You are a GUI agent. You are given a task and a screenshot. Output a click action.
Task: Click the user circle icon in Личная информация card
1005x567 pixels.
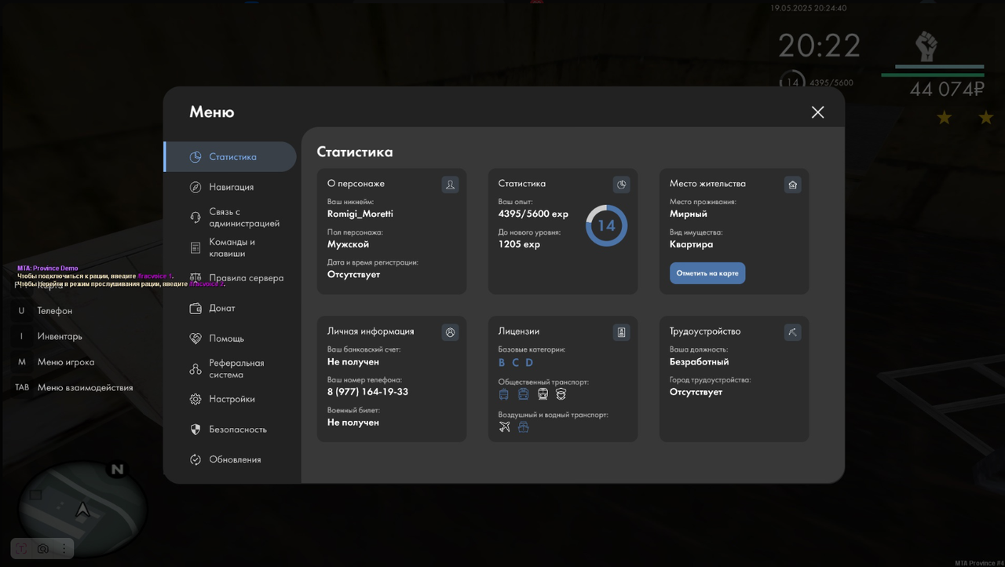point(450,332)
